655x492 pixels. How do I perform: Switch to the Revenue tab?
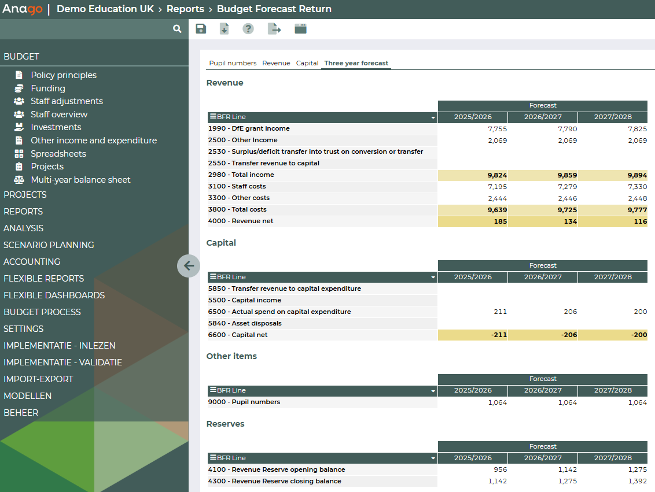(x=276, y=63)
